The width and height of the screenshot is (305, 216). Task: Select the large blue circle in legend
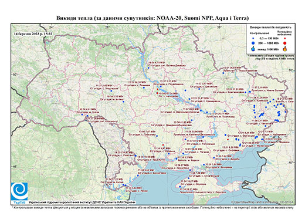tap(253, 43)
